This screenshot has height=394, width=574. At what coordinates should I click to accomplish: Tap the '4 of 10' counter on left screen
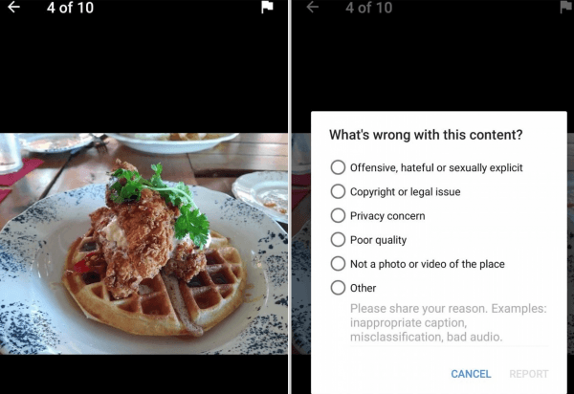pyautogui.click(x=70, y=8)
